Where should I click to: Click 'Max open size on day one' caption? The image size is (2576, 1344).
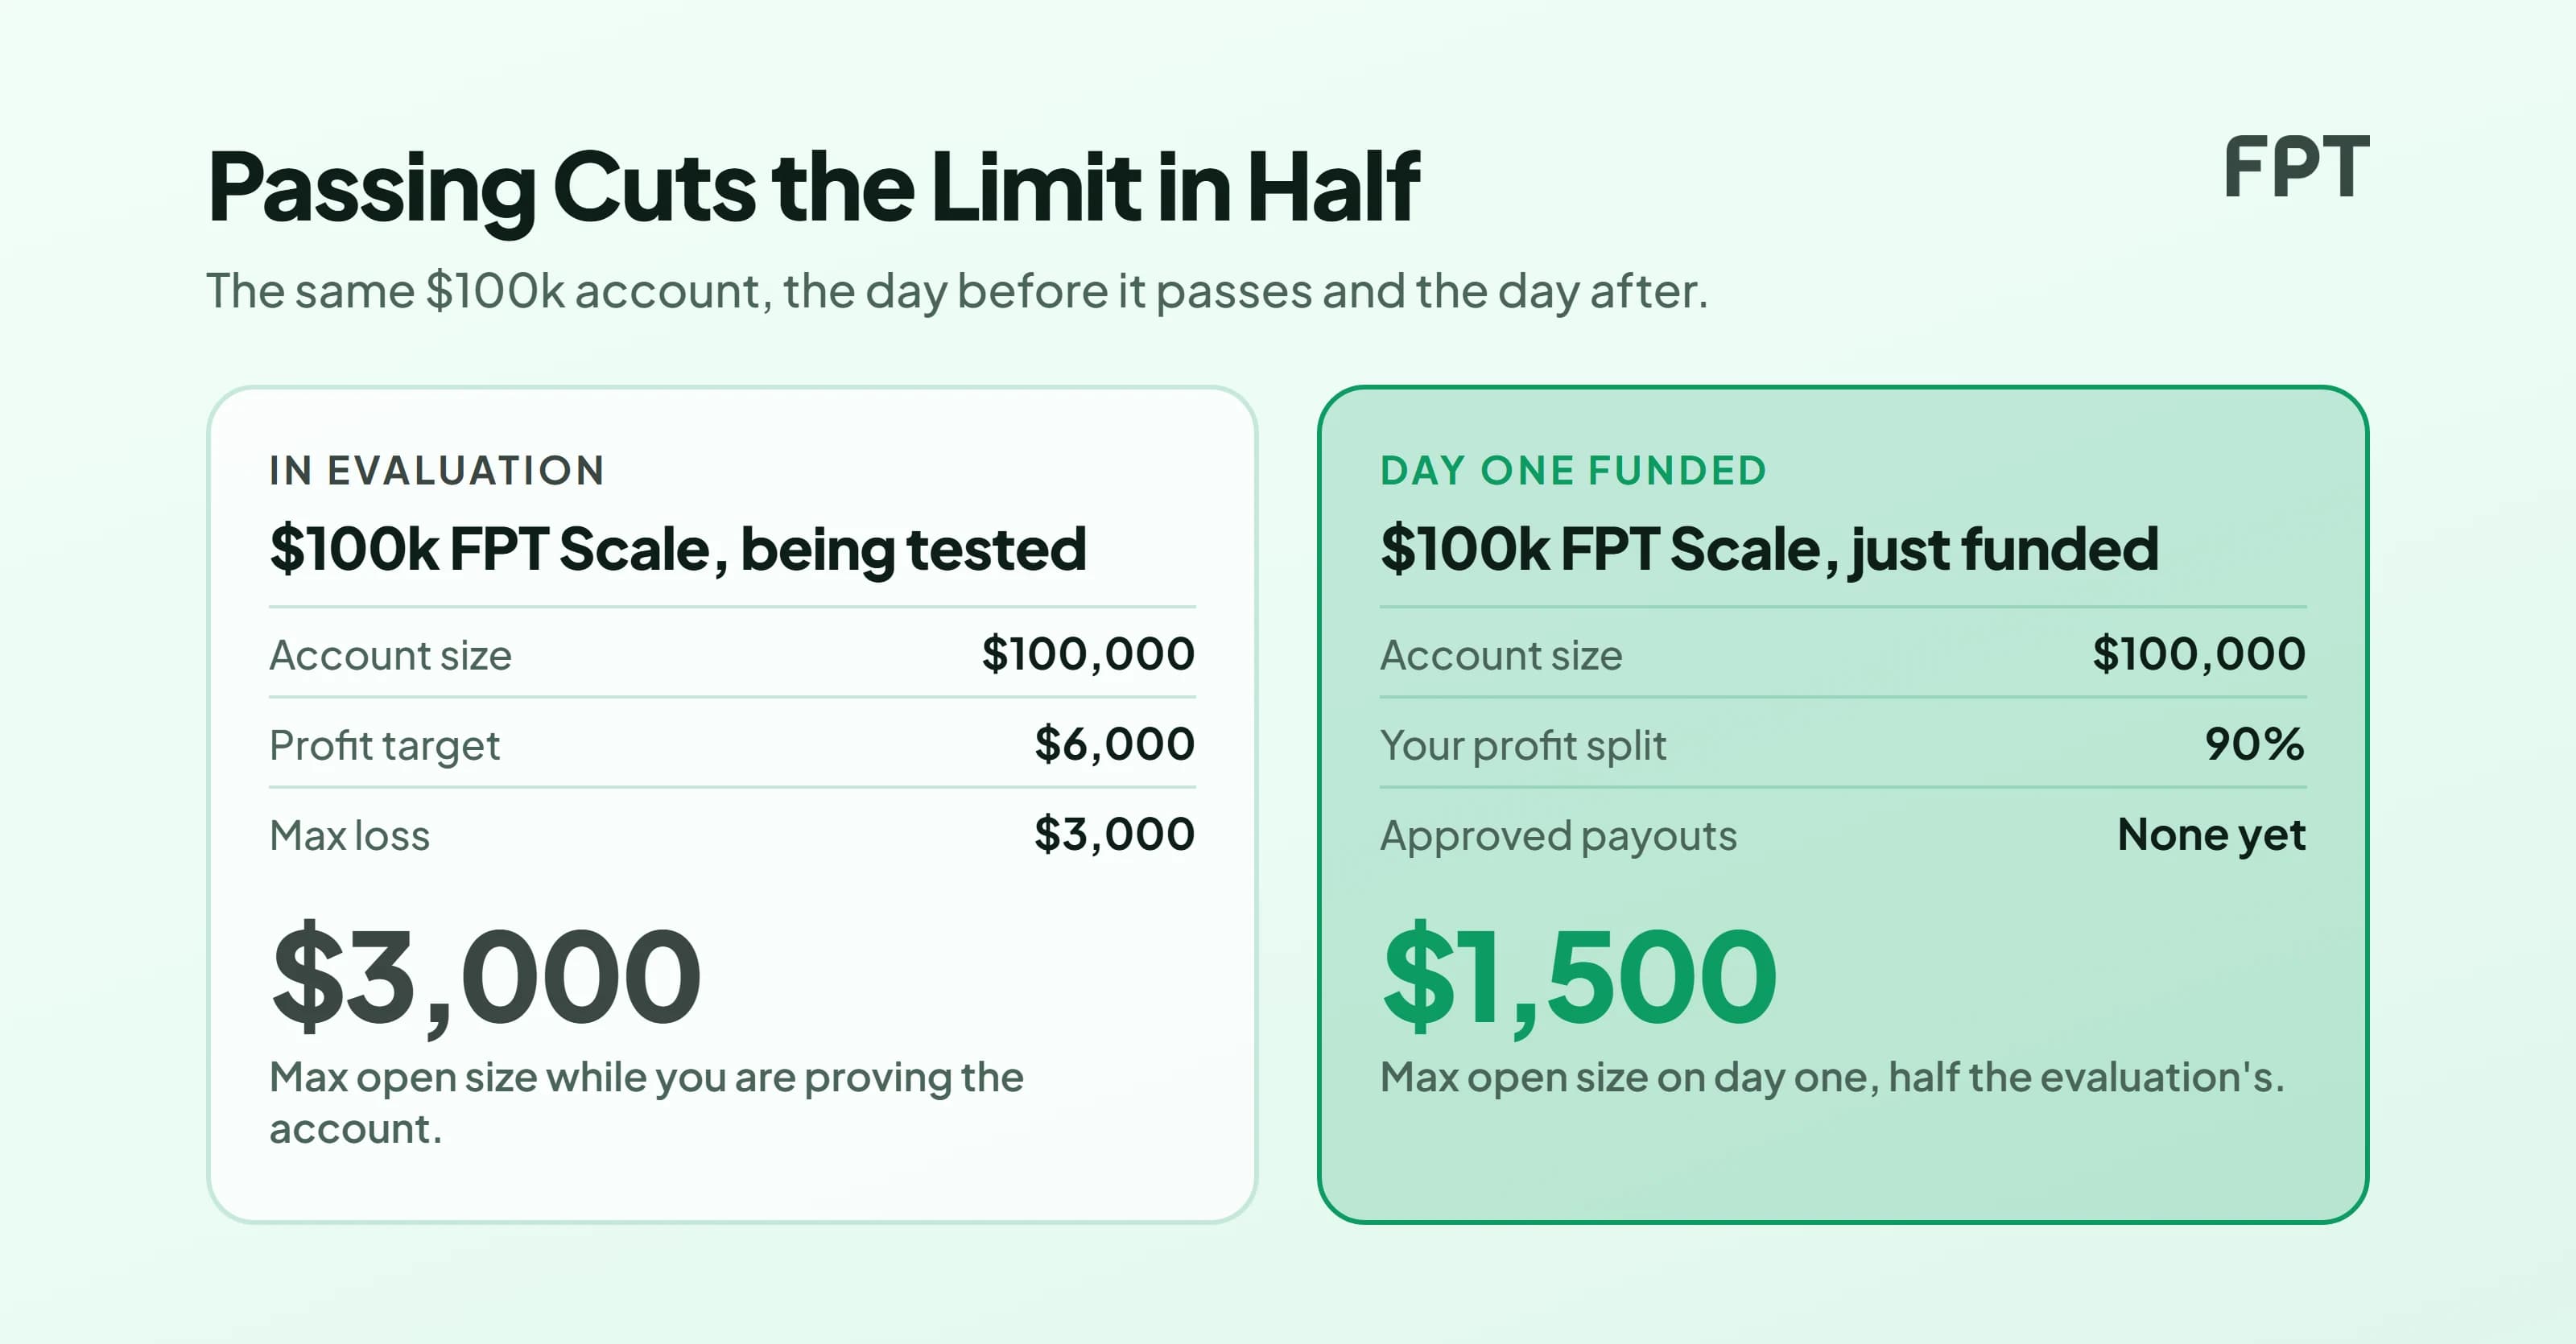click(1832, 1078)
